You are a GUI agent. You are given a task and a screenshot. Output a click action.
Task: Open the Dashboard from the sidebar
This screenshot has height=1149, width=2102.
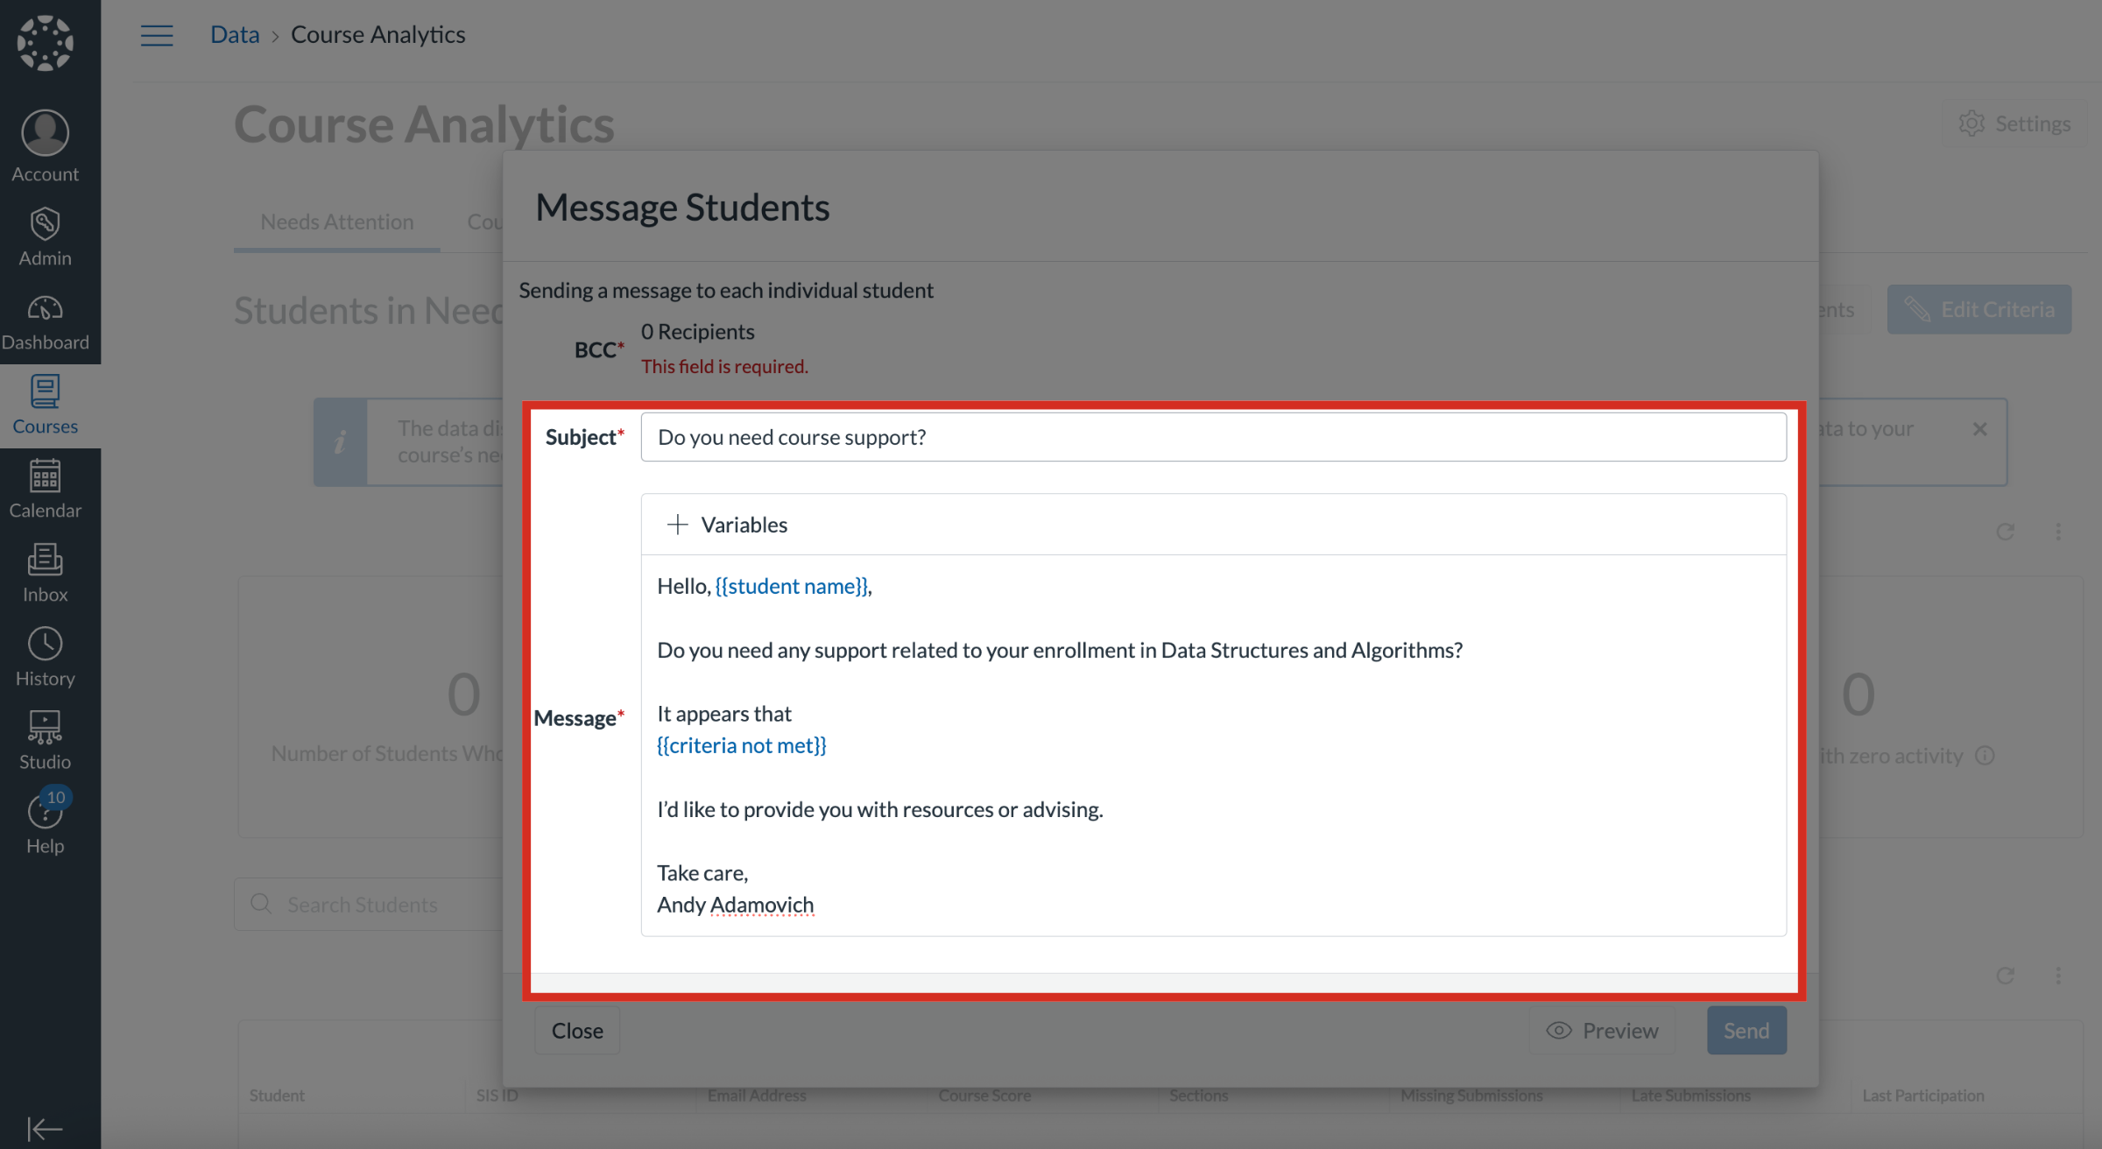pyautogui.click(x=45, y=319)
